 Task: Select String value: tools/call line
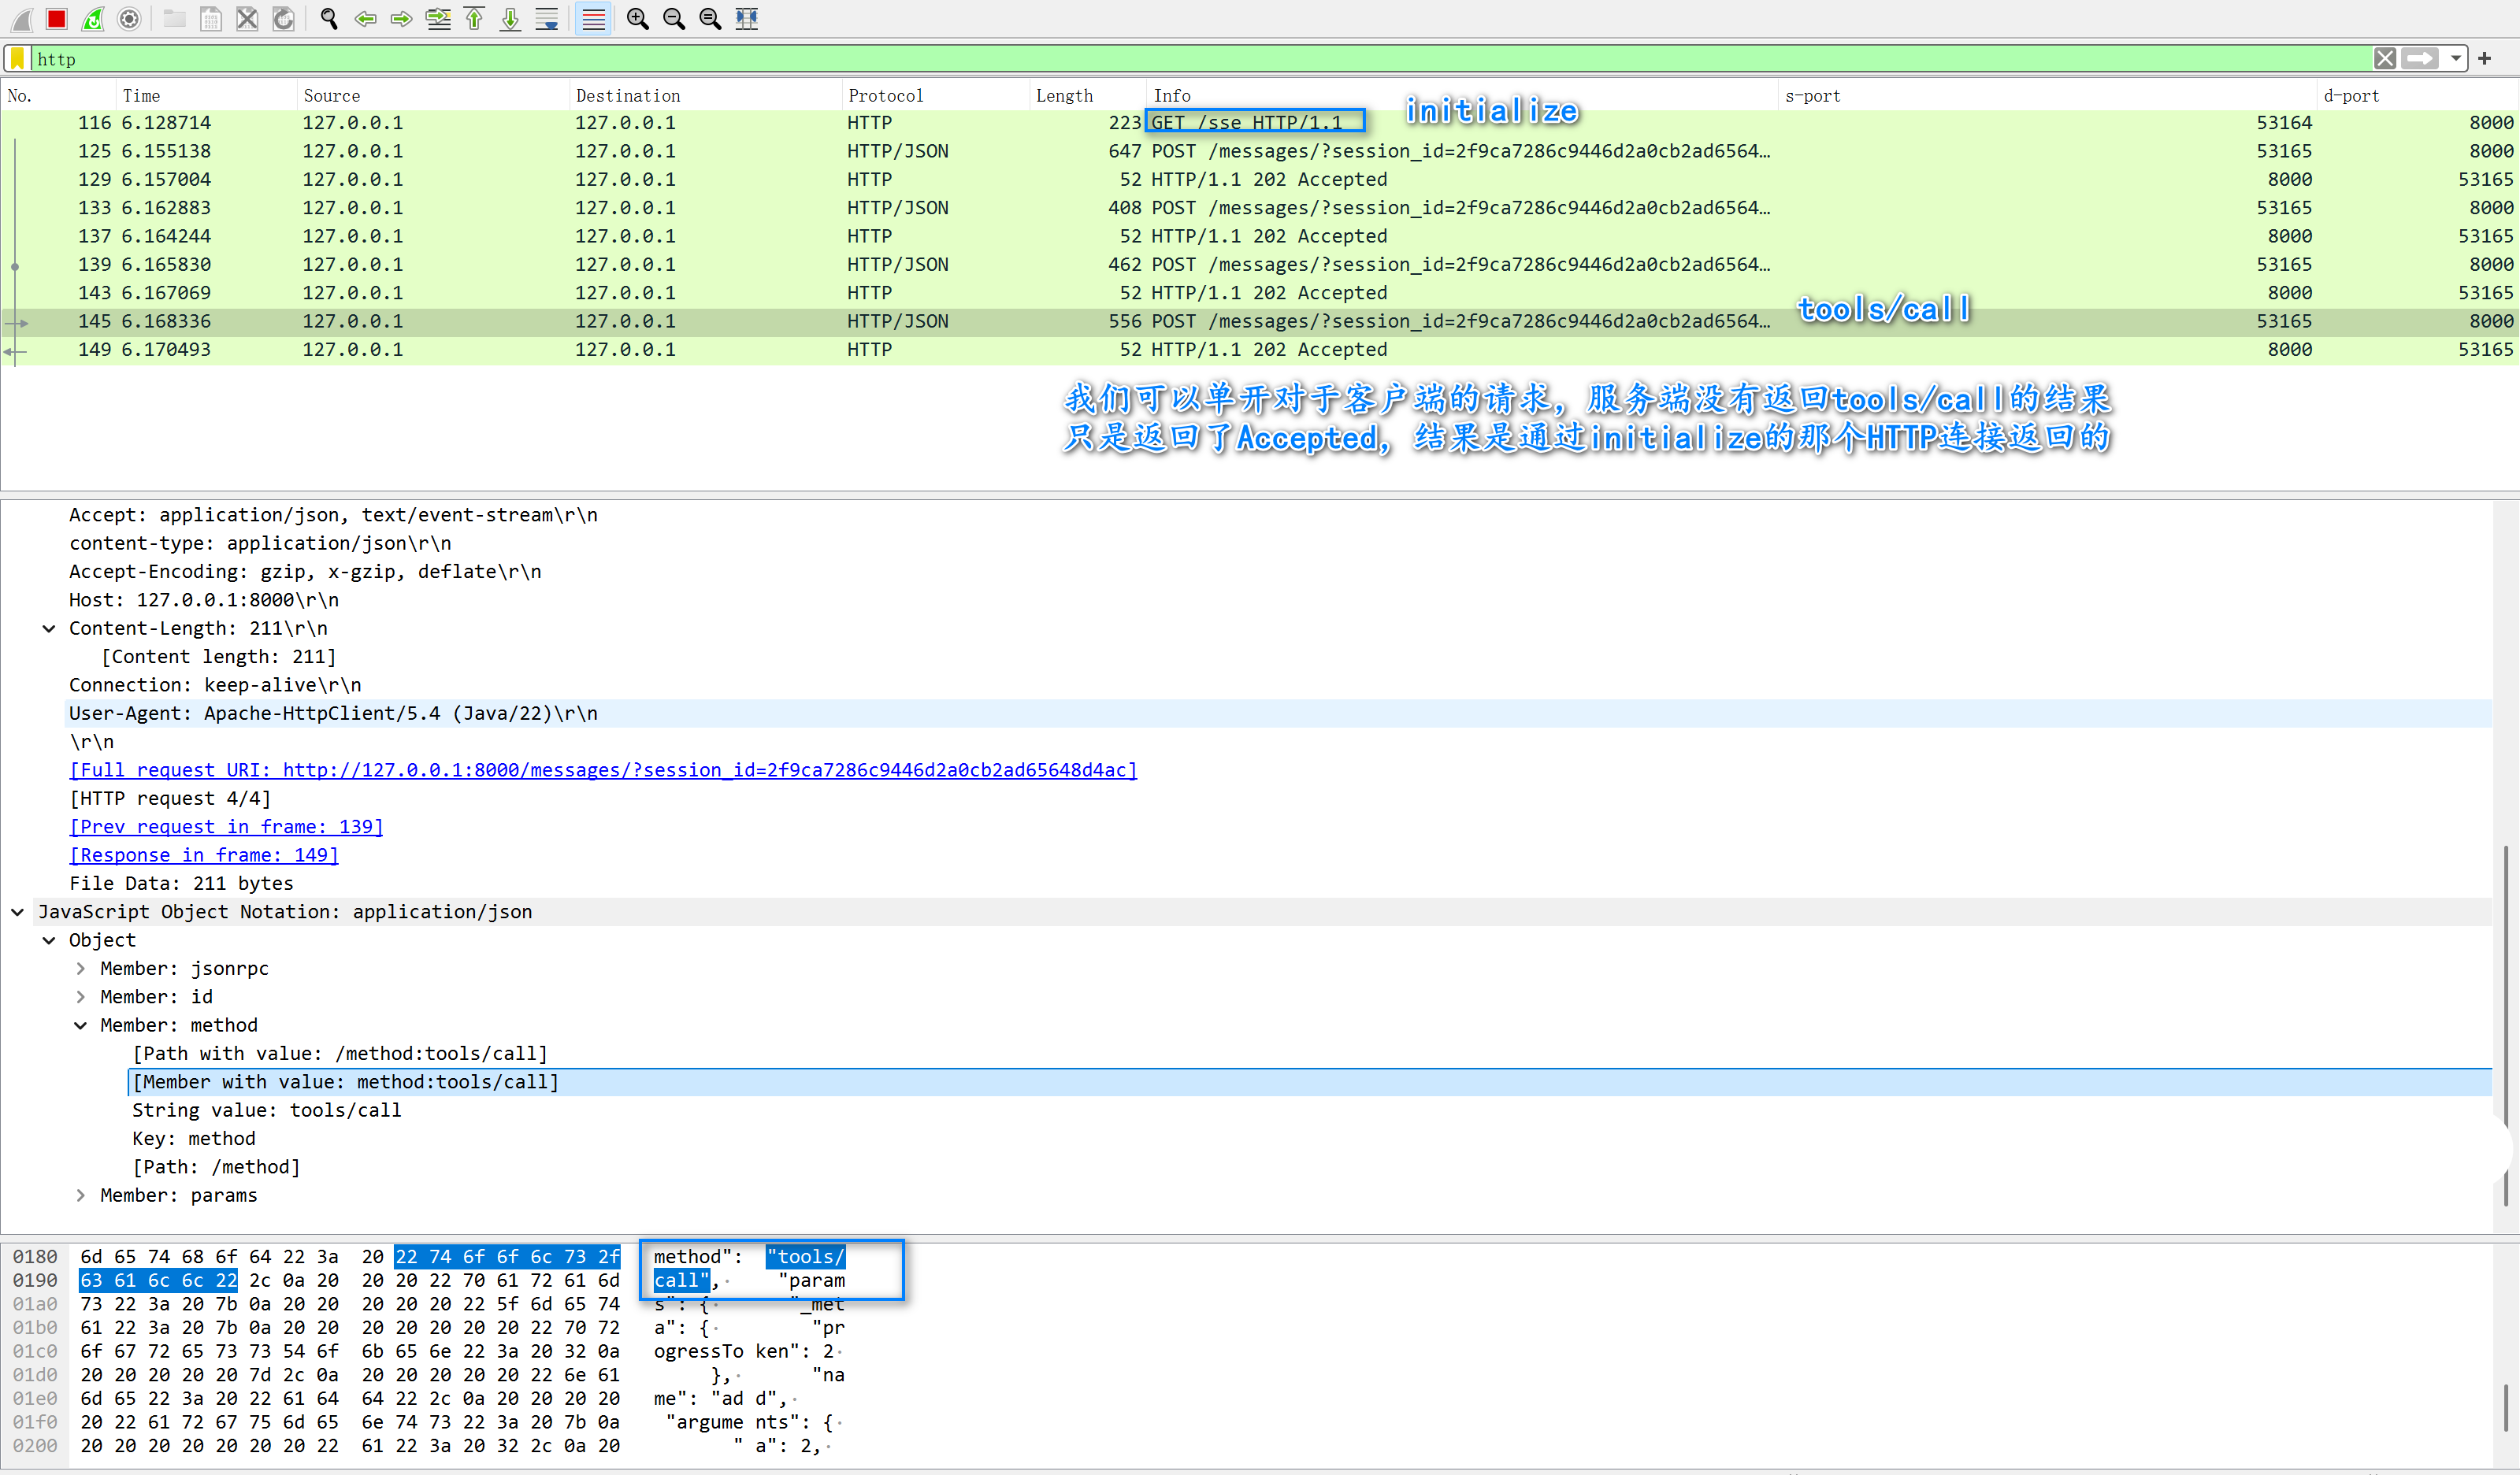pos(267,1111)
